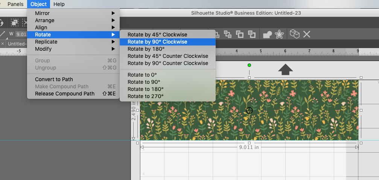The image size is (379, 180).
Task: Click the Weld shapes icon
Action: 267,35
